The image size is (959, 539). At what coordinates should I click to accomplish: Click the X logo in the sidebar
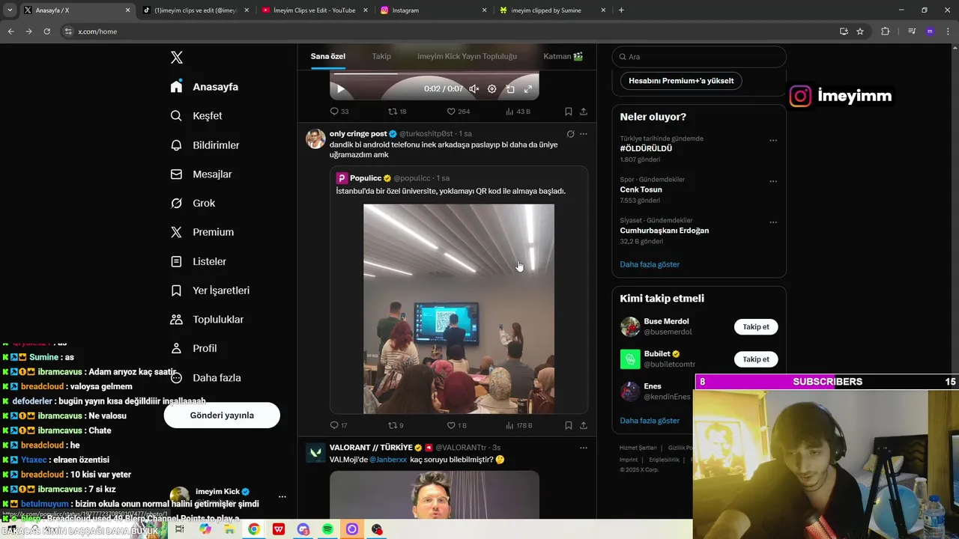tap(177, 58)
